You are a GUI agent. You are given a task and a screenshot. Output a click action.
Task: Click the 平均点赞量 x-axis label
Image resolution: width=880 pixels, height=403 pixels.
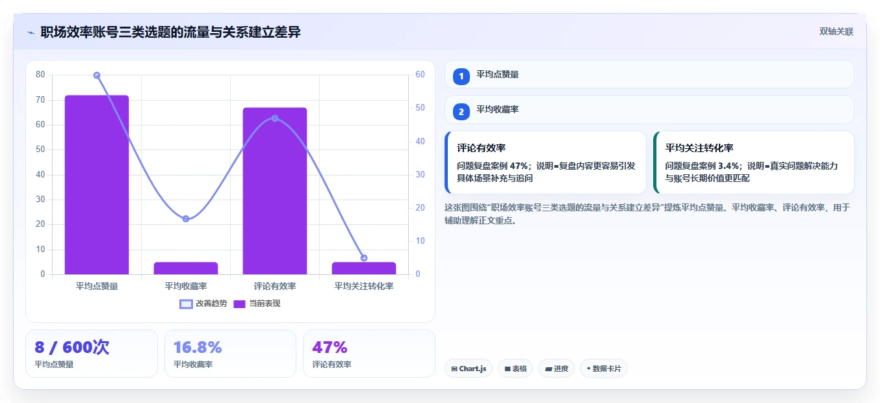point(97,286)
